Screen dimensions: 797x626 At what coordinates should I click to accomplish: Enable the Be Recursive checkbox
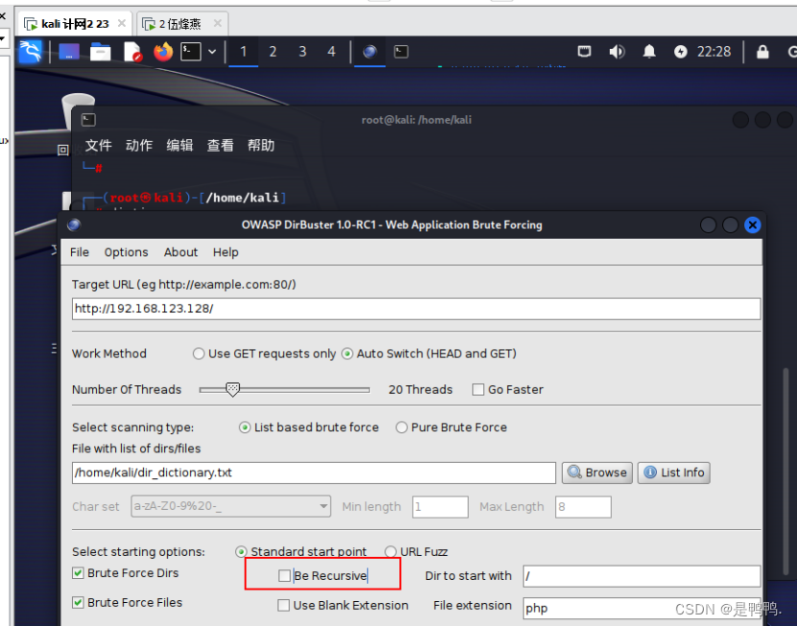click(x=285, y=576)
